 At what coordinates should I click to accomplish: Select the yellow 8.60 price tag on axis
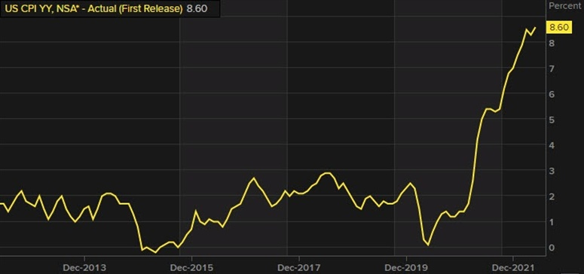pos(558,28)
